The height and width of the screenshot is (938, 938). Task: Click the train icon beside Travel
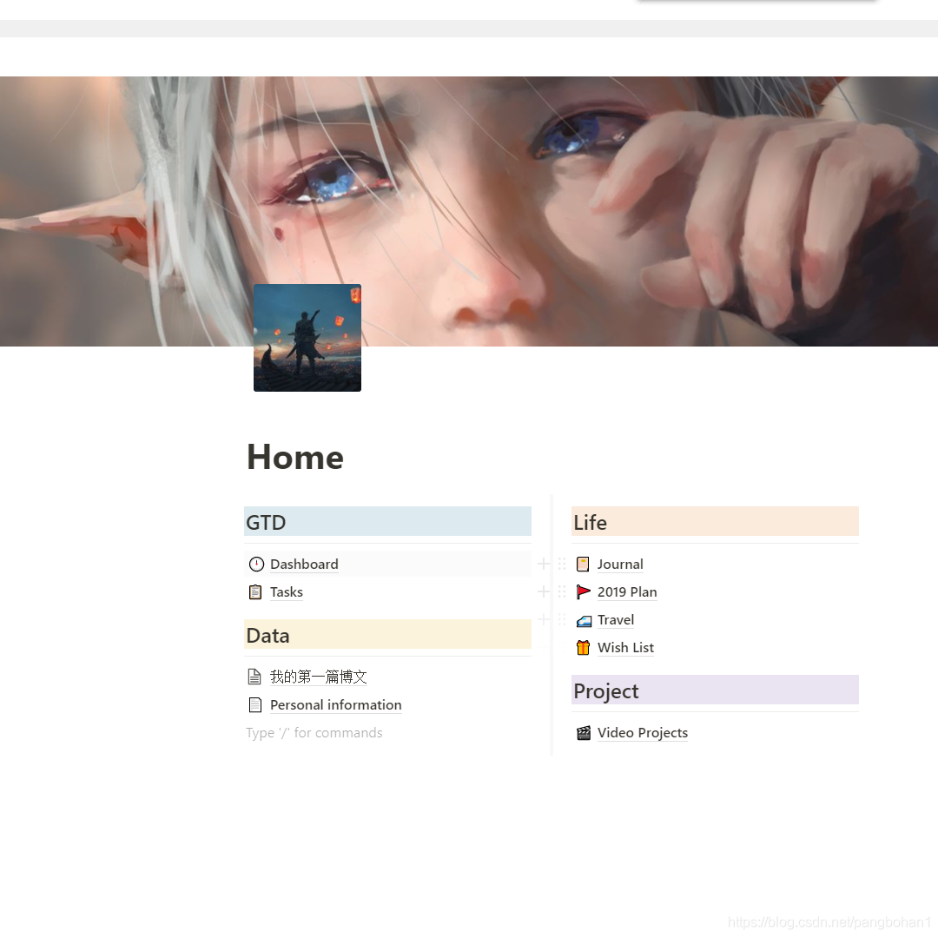tap(584, 620)
